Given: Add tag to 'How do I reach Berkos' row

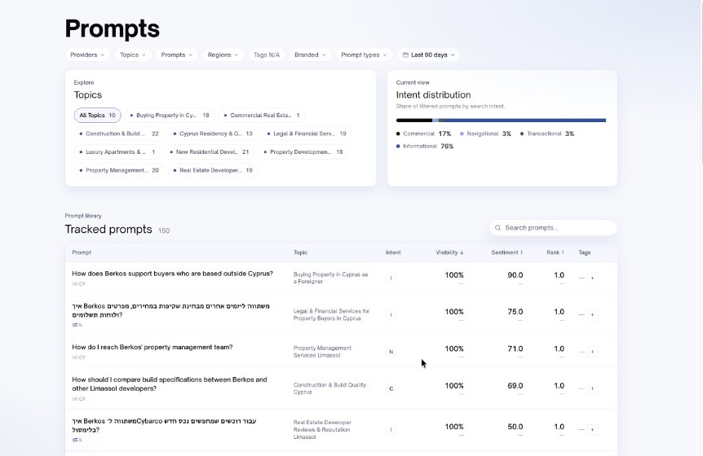Looking at the screenshot, I should tap(592, 352).
